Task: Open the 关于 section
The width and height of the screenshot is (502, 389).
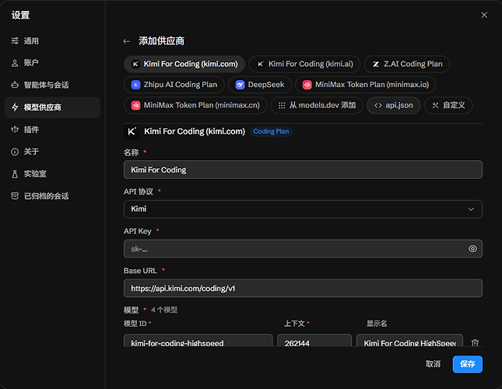Action: [52, 152]
